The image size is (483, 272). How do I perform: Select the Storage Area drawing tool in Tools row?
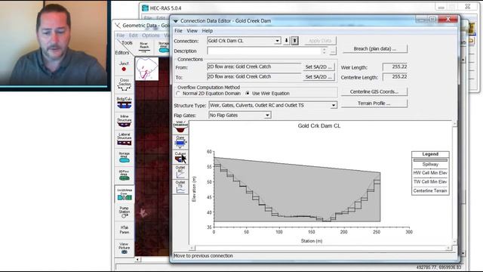[x=163, y=47]
